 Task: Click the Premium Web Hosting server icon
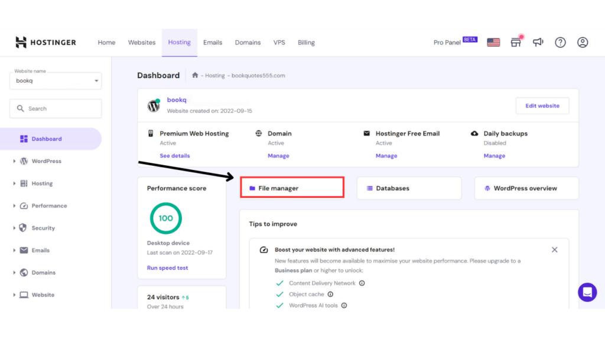[151, 133]
